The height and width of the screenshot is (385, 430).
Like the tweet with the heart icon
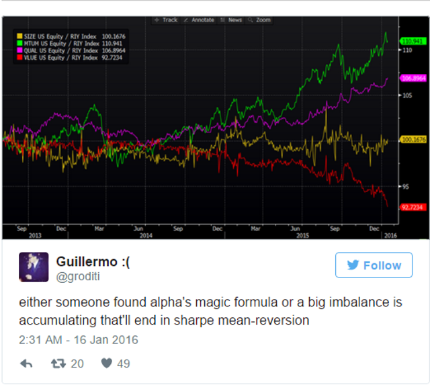[107, 363]
